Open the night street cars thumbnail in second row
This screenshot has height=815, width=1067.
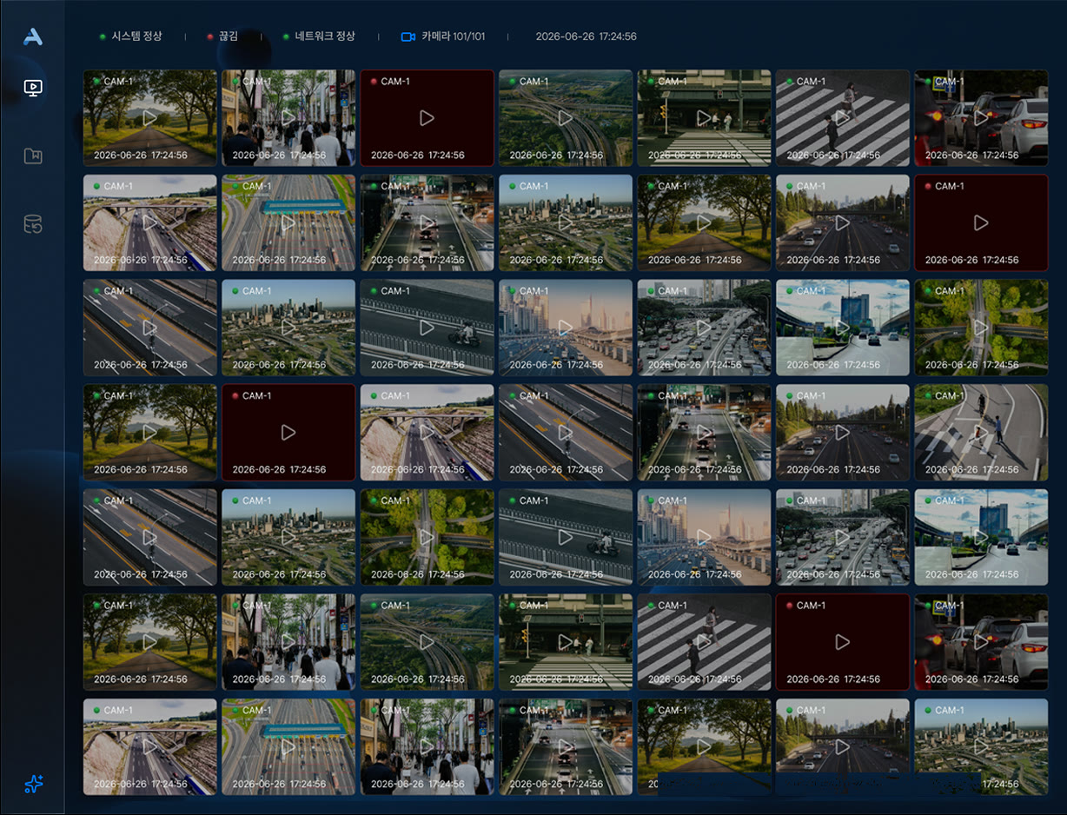tap(427, 222)
